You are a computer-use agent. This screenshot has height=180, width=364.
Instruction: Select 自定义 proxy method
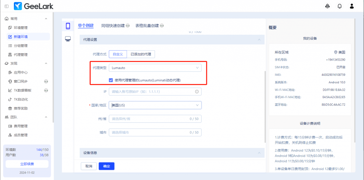pyautogui.click(x=118, y=54)
